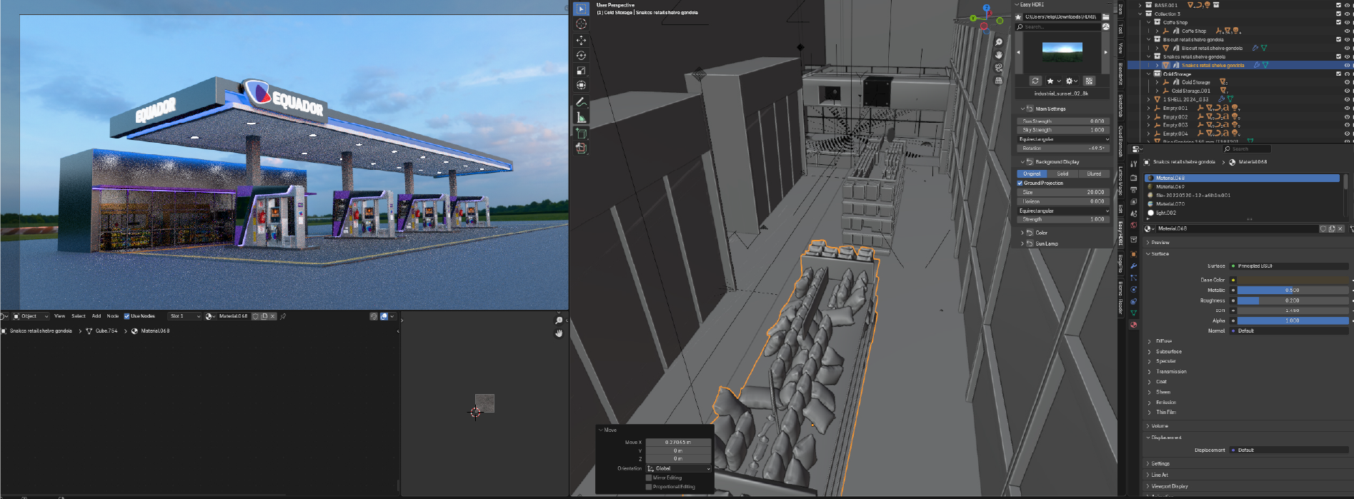Open Node menu in node editor
The height and width of the screenshot is (499, 1354).
tap(113, 316)
